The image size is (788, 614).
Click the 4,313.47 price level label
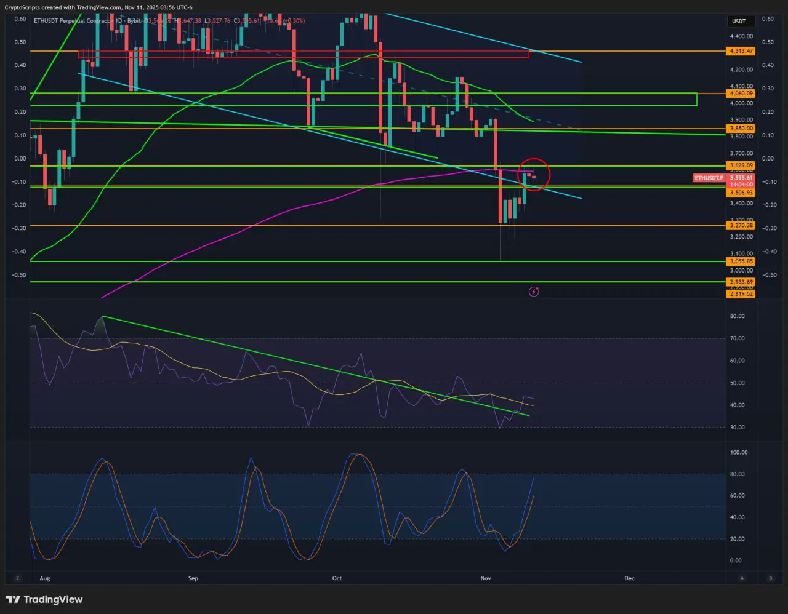pyautogui.click(x=741, y=51)
